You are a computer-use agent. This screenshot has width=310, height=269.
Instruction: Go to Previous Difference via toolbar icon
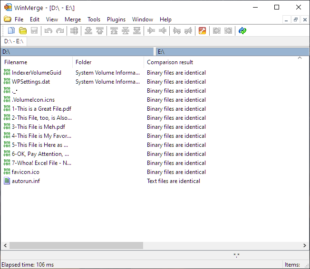pyautogui.click(x=100, y=30)
